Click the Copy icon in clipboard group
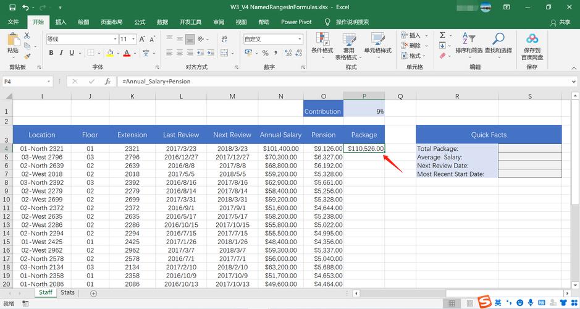This screenshot has width=580, height=309. pyautogui.click(x=27, y=46)
